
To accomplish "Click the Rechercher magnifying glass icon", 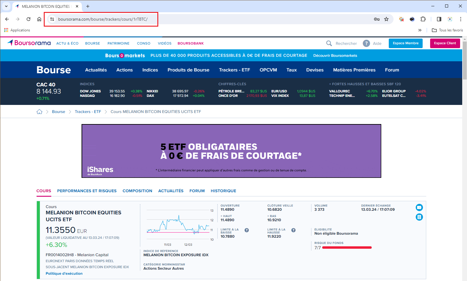I will tap(329, 43).
